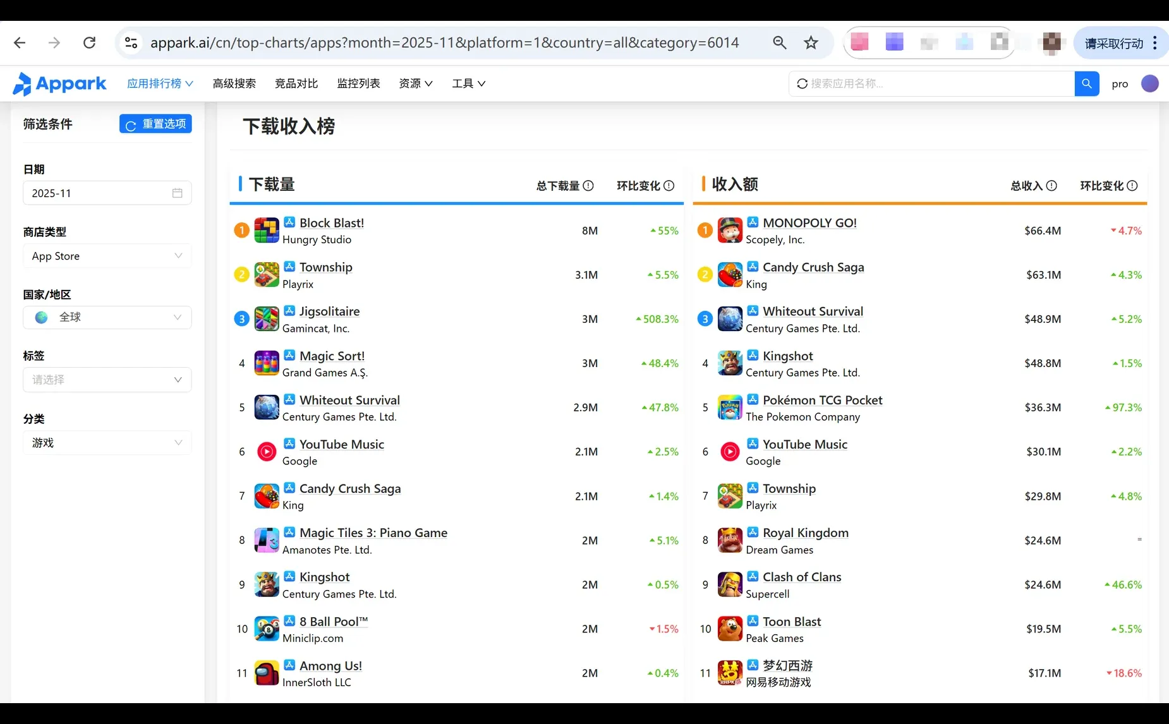Show info tooltip for revenue 环比变化

pyautogui.click(x=1132, y=186)
